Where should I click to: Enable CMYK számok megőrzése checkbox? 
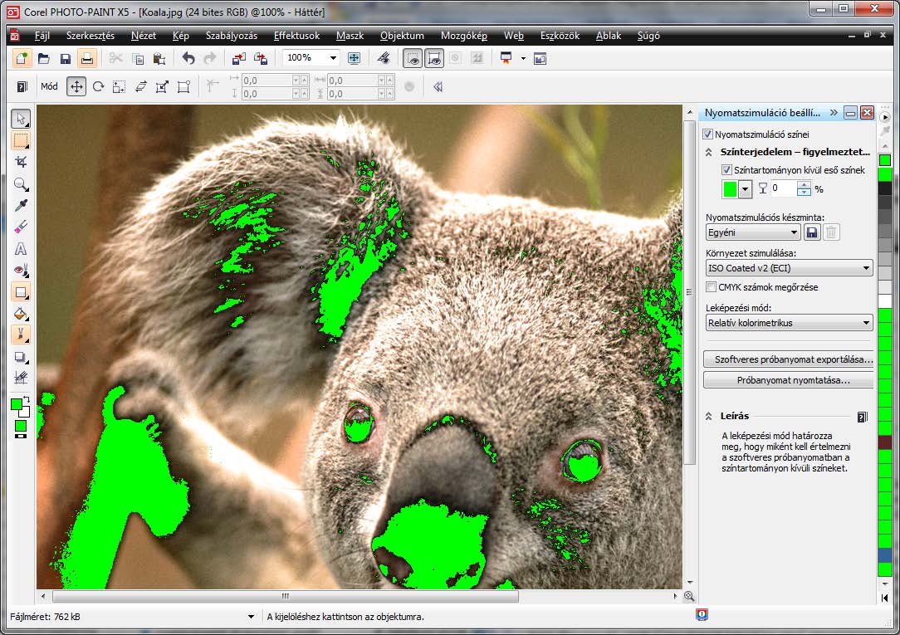click(x=712, y=287)
